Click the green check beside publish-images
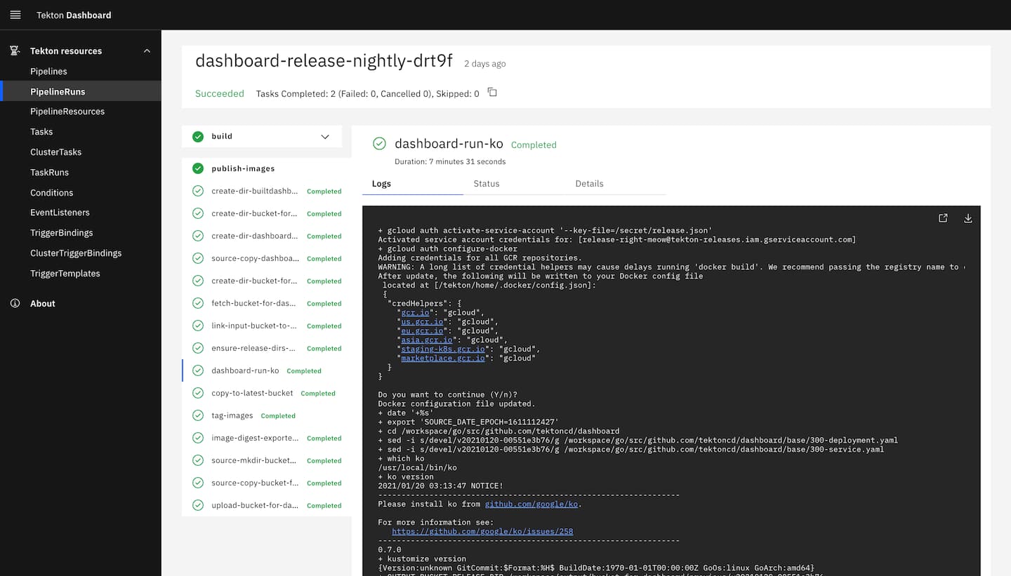Screen dimensions: 1011x576 tap(197, 168)
